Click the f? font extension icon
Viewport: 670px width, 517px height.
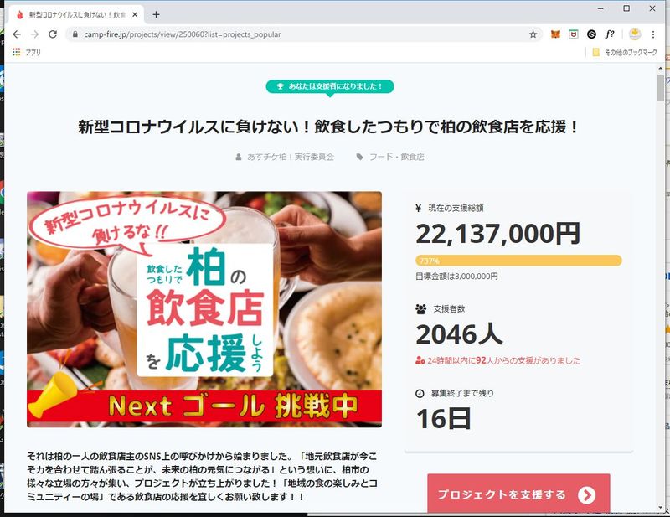point(610,34)
